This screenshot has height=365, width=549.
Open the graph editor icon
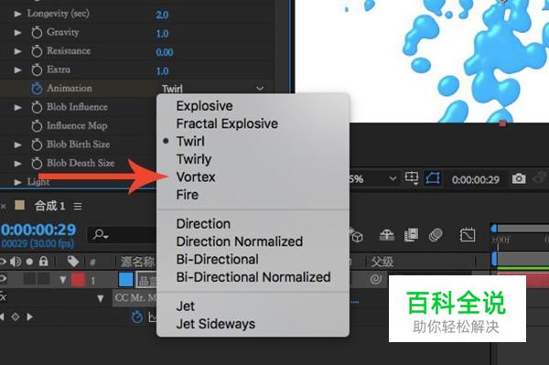(468, 235)
